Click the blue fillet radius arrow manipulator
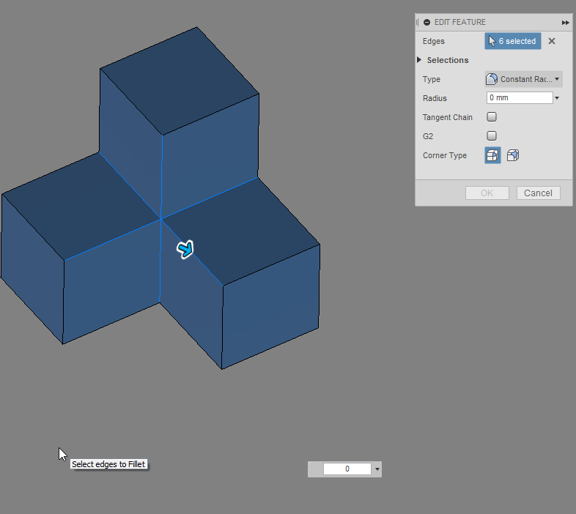Viewport: 576px width, 514px height. pos(185,249)
